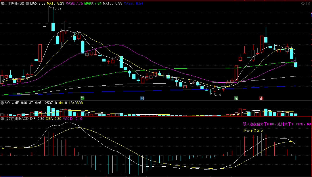Open the dropdown beside 常山北明(日线)
This screenshot has height=177, width=312.
pos(27,3)
